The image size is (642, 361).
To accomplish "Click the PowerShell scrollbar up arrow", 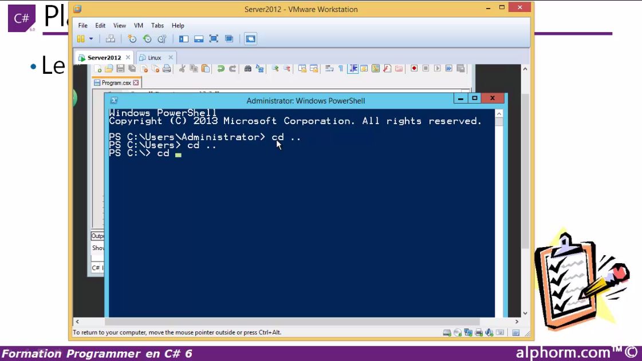I will pyautogui.click(x=499, y=114).
